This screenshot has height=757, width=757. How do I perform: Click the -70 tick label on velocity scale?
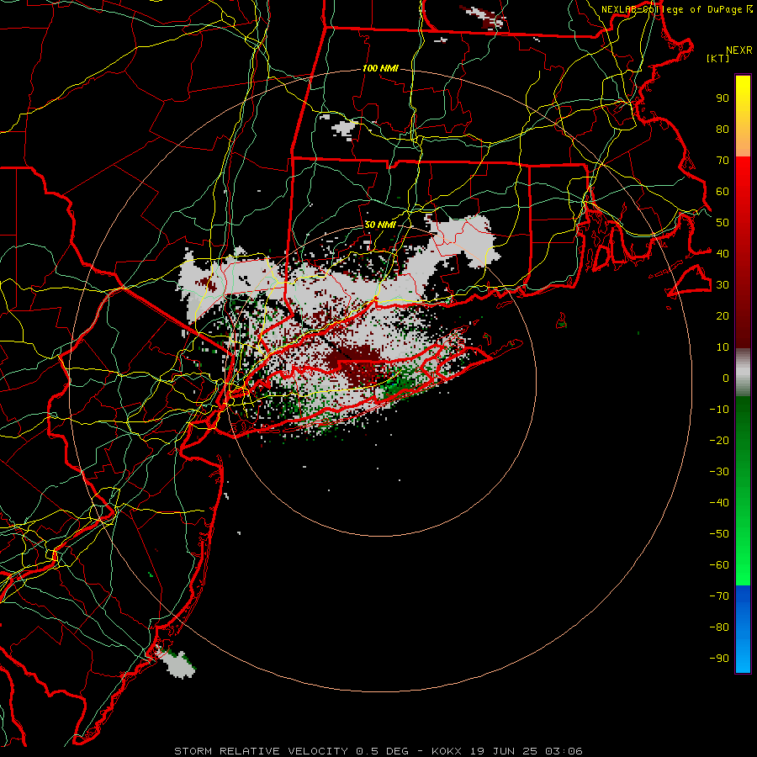pyautogui.click(x=719, y=596)
